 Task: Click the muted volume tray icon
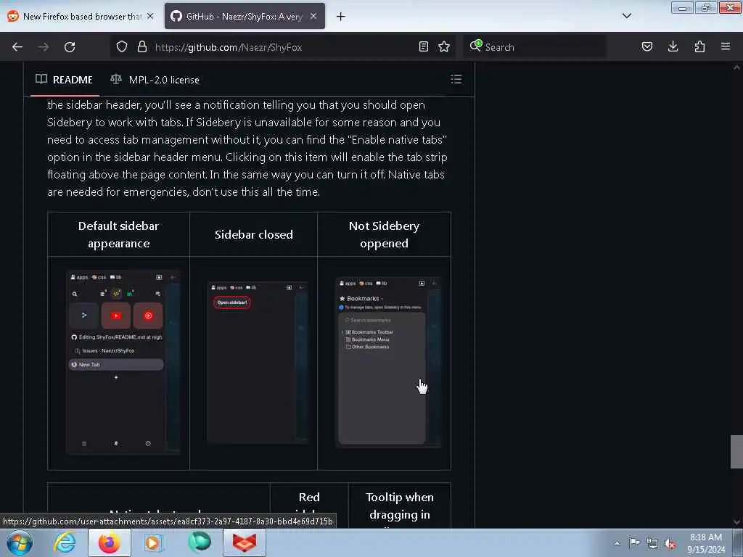coord(670,543)
